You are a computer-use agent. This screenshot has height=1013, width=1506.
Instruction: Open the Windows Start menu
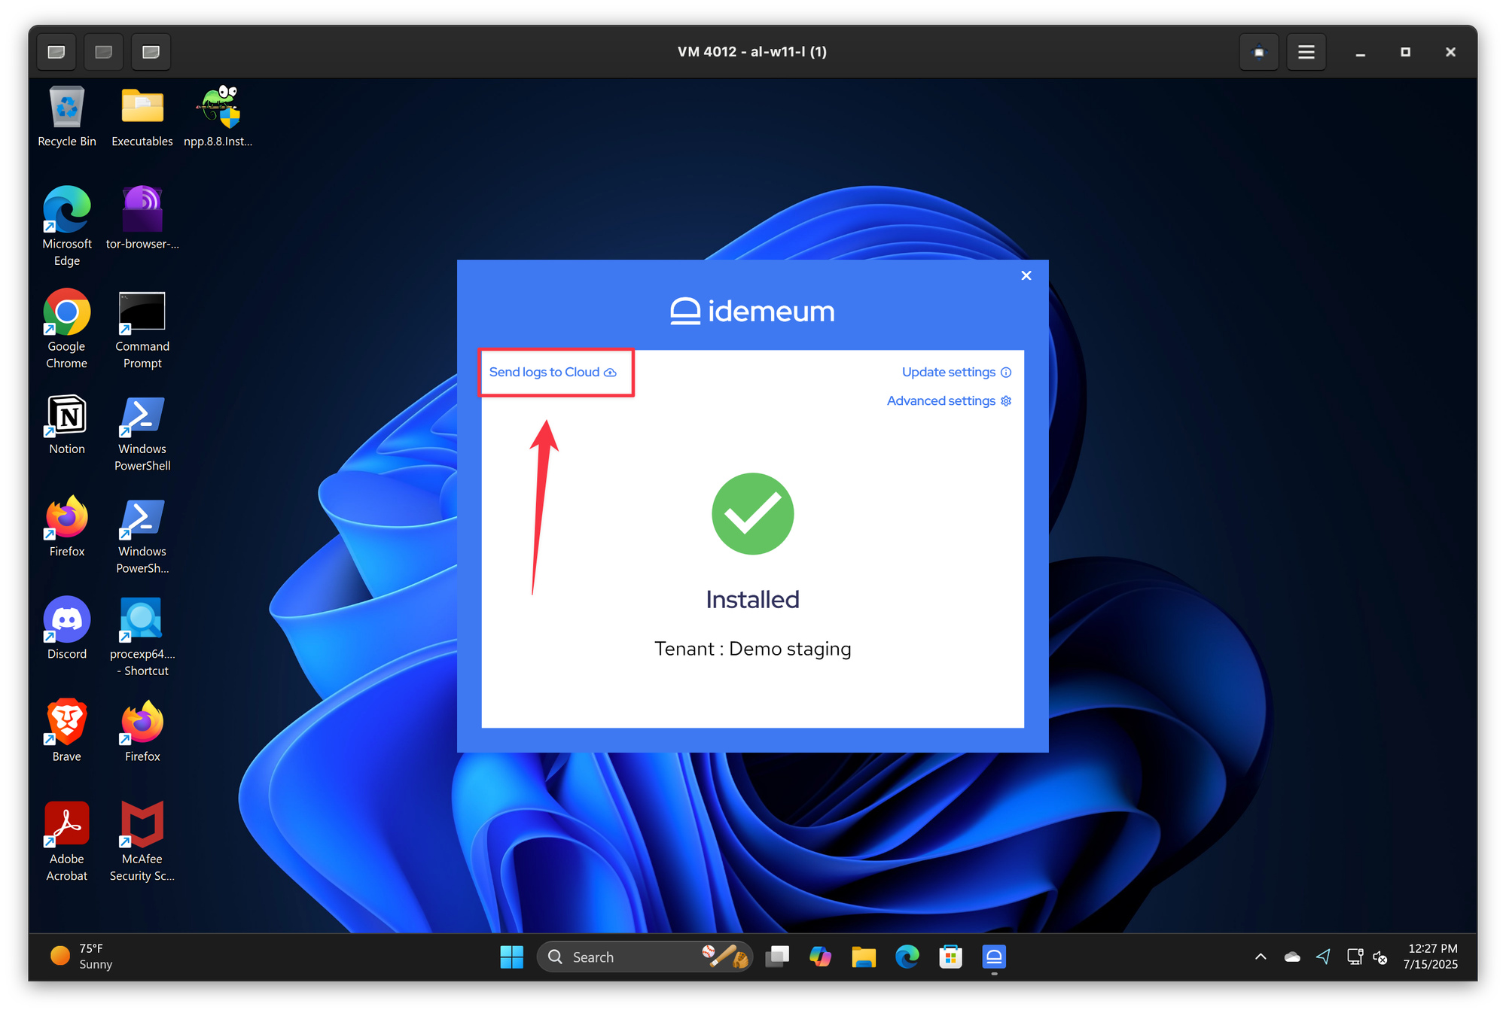[511, 957]
